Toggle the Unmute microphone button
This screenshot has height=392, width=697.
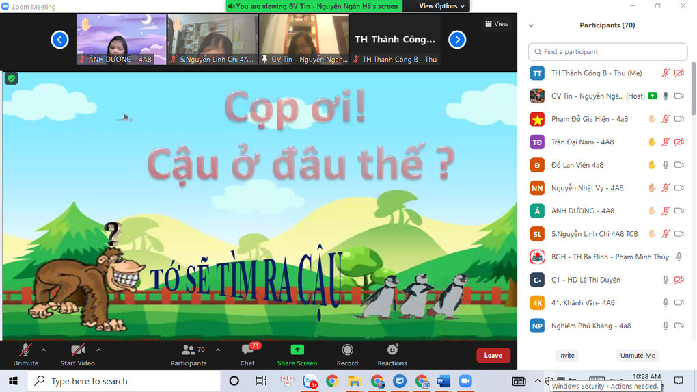pyautogui.click(x=25, y=350)
